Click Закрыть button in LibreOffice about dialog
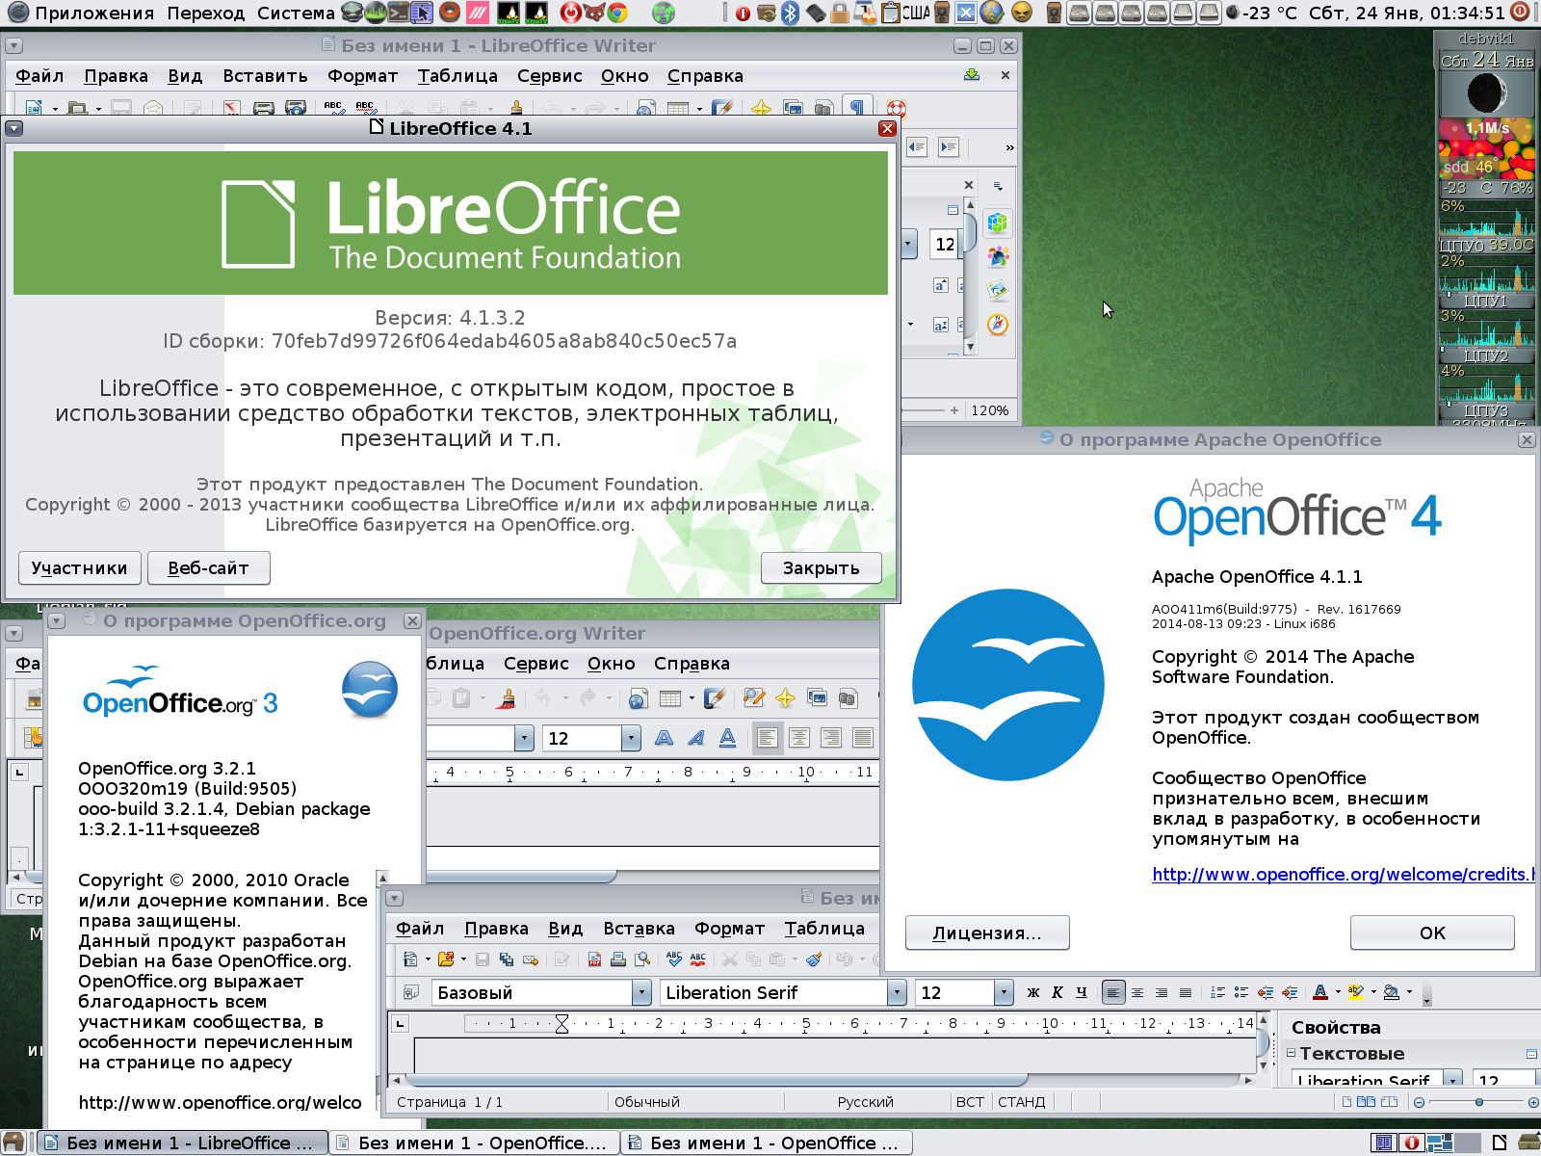The height and width of the screenshot is (1156, 1541). tap(822, 568)
